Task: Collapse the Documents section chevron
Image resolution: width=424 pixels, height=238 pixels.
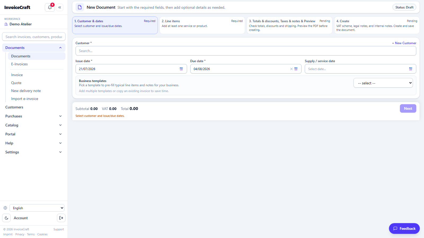Action: pos(60,48)
